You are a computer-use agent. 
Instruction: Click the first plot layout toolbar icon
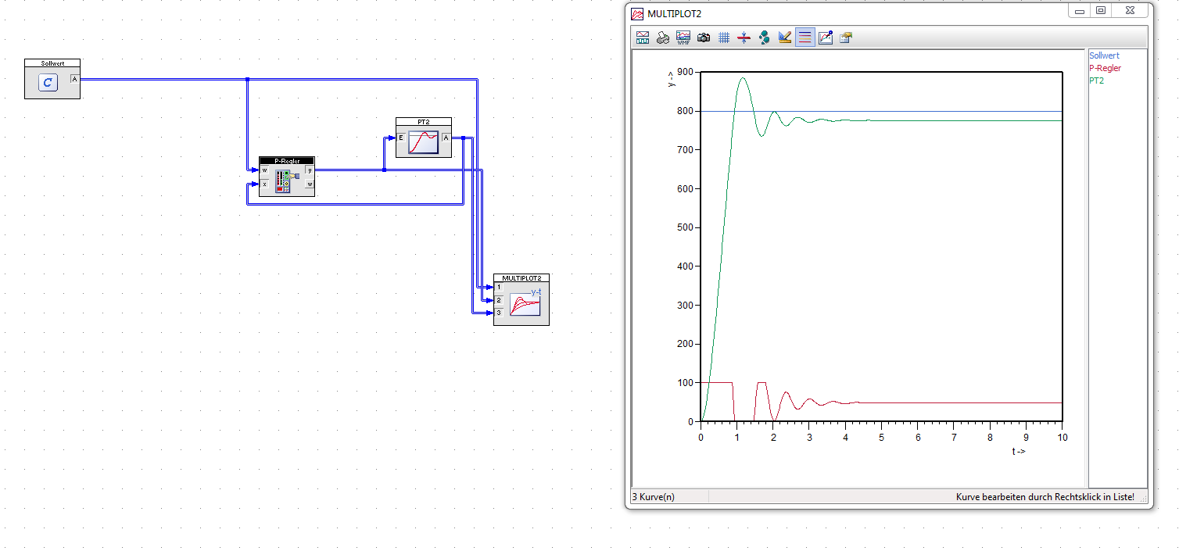tap(643, 37)
